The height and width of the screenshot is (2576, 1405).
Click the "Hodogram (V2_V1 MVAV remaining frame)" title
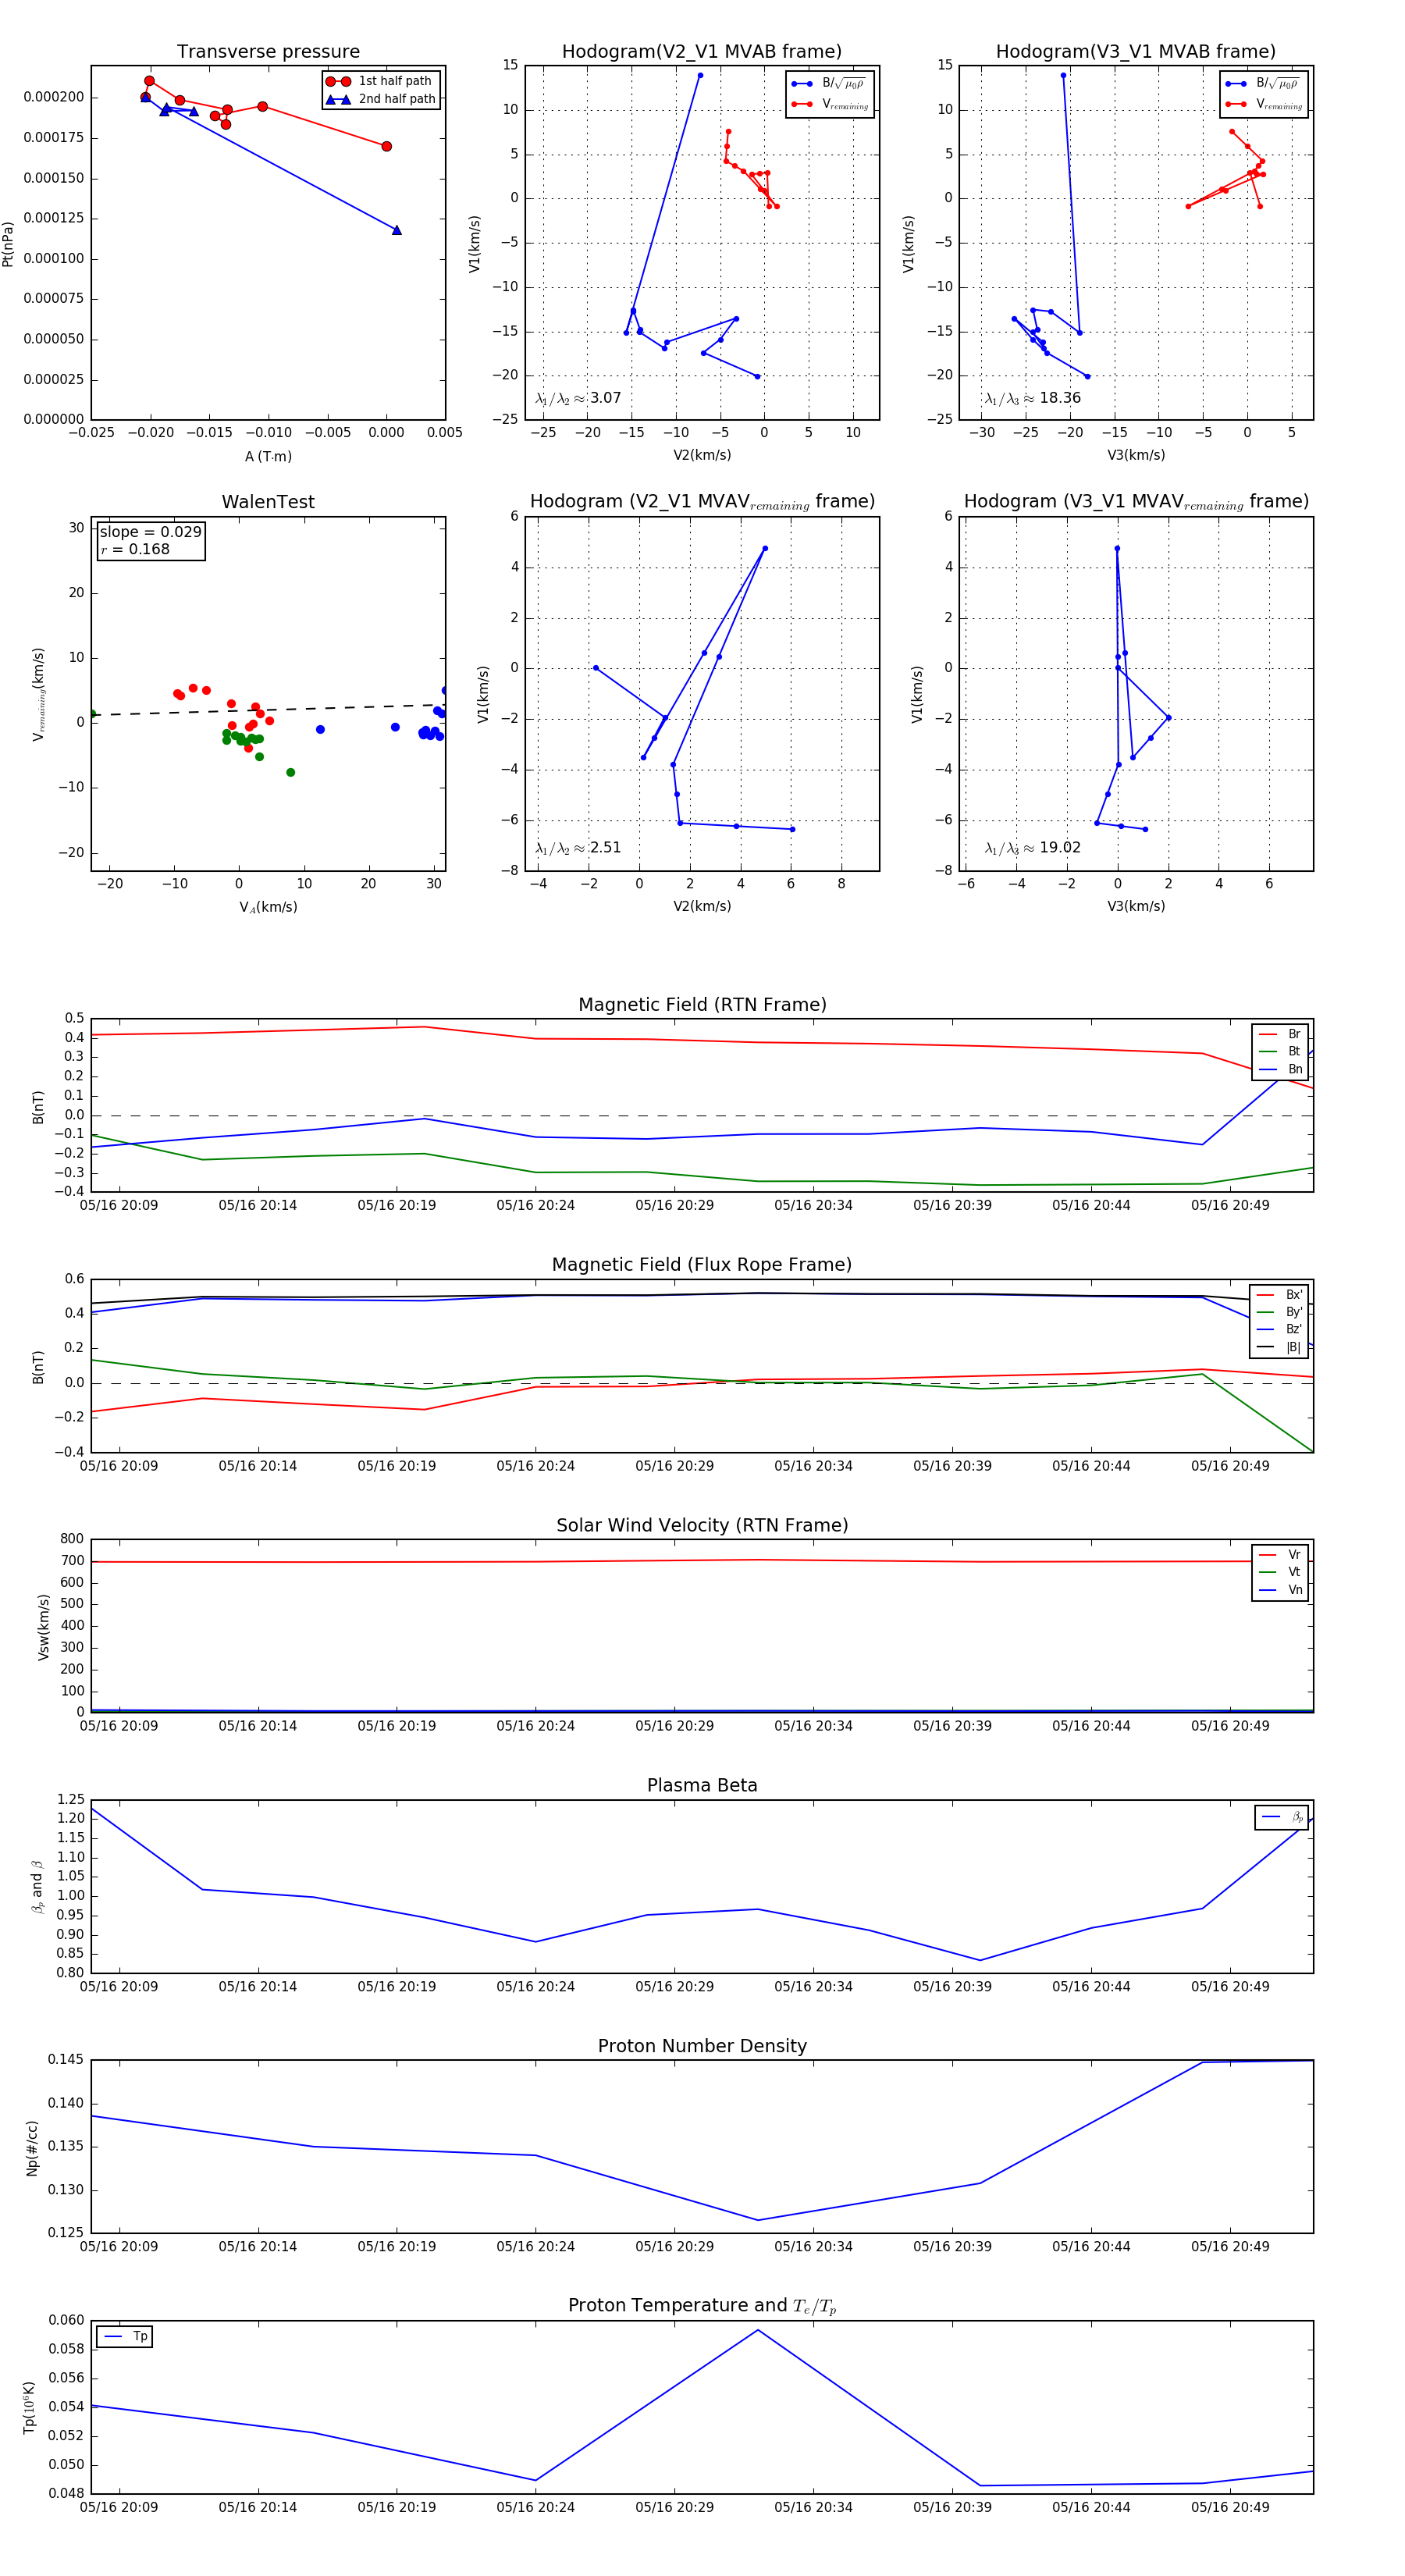702,502
